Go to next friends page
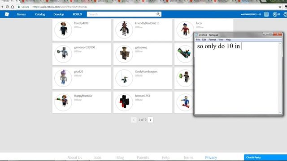 point(150,120)
